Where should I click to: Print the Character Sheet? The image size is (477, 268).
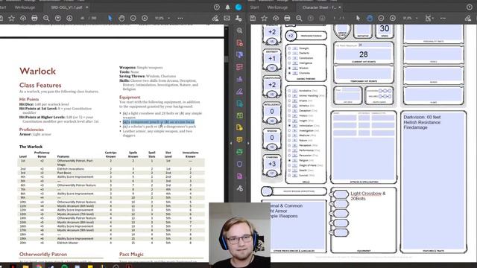pyautogui.click(x=287, y=18)
